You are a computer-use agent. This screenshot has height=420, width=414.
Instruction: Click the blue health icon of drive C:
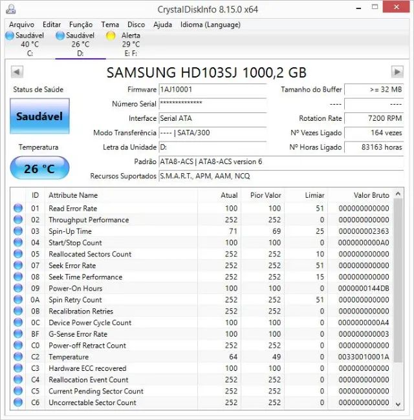pyautogui.click(x=10, y=36)
